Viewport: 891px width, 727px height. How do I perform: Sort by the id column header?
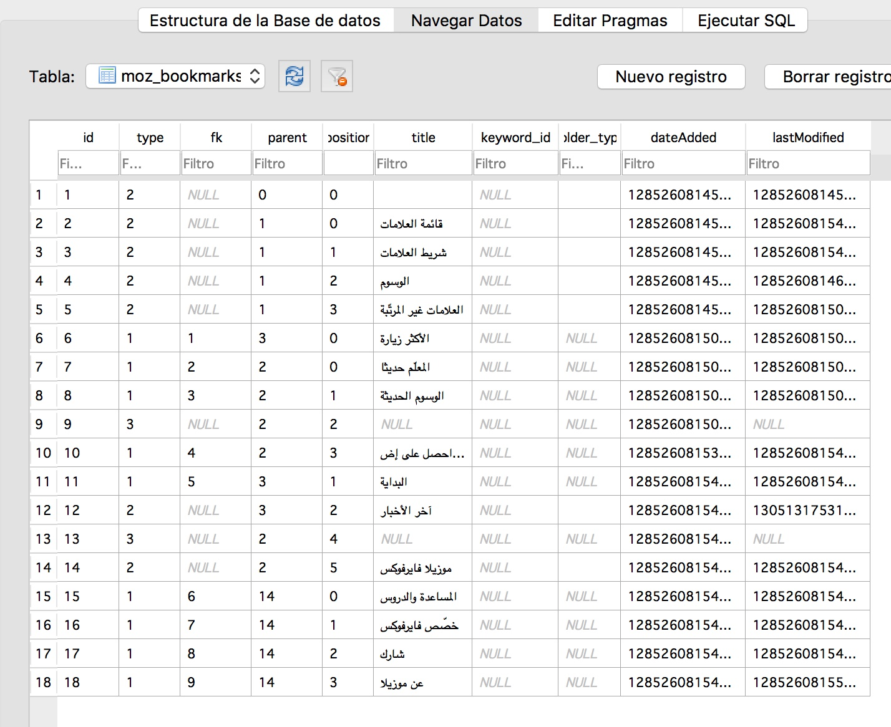[x=88, y=137]
